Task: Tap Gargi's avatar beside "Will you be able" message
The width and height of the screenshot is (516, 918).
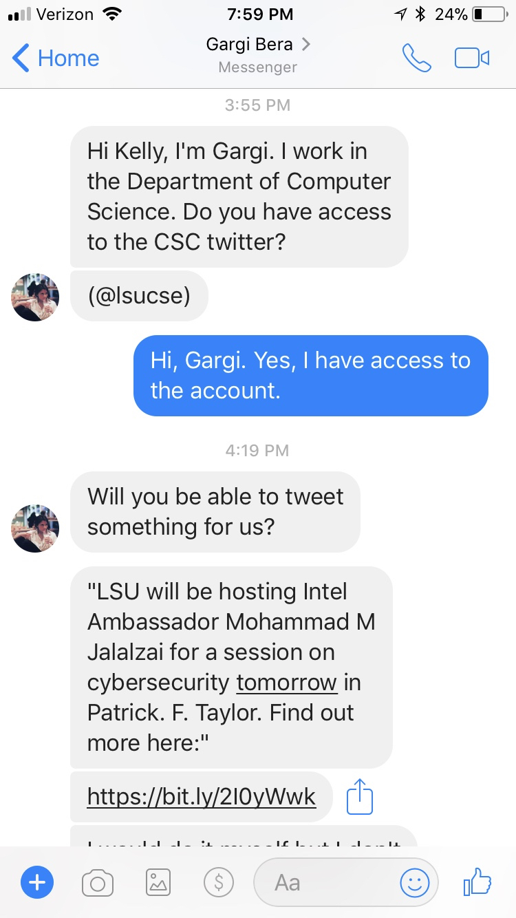Action: pyautogui.click(x=35, y=529)
